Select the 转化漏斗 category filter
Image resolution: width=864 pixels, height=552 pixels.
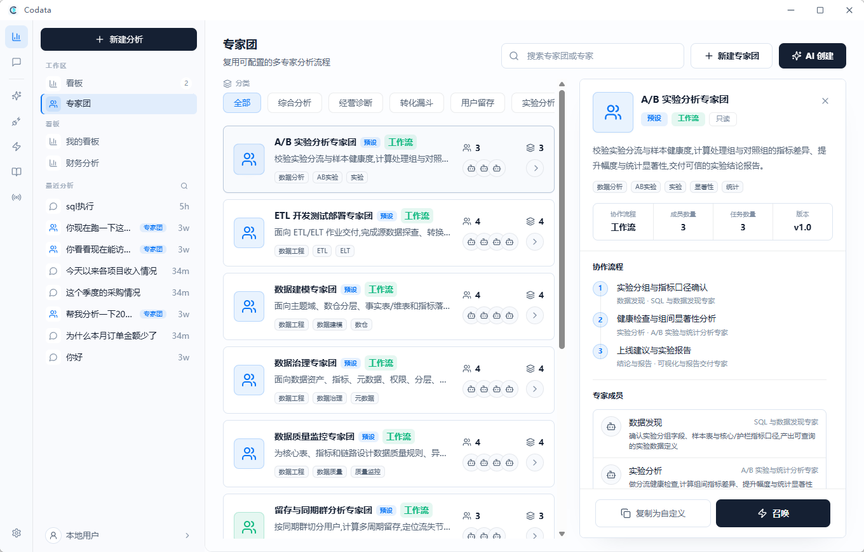point(417,103)
